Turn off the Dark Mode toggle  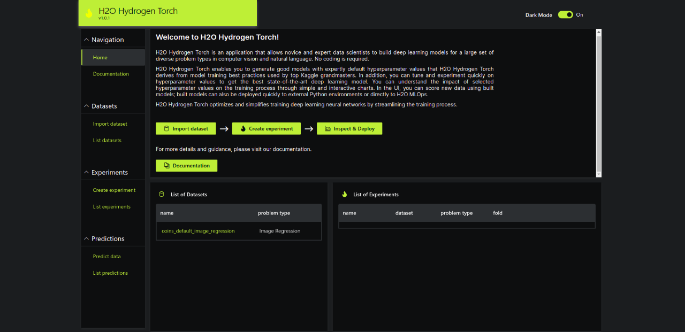click(565, 15)
